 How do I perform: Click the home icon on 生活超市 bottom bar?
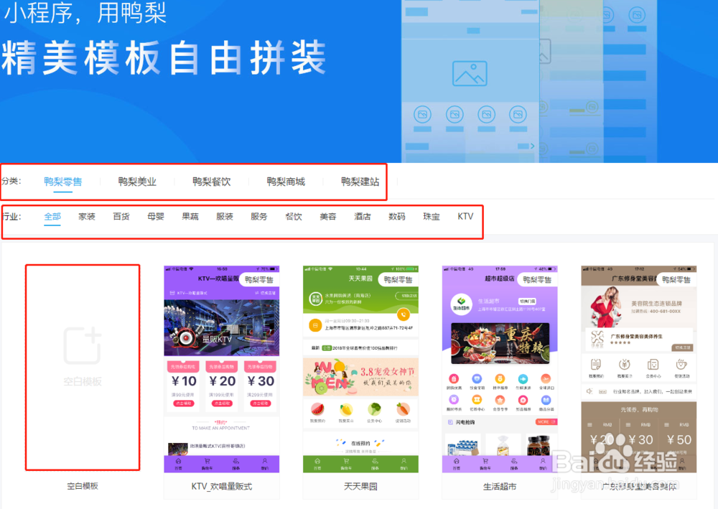pos(457,462)
